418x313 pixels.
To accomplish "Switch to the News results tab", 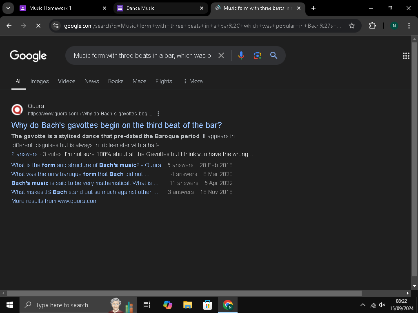I will click(92, 82).
